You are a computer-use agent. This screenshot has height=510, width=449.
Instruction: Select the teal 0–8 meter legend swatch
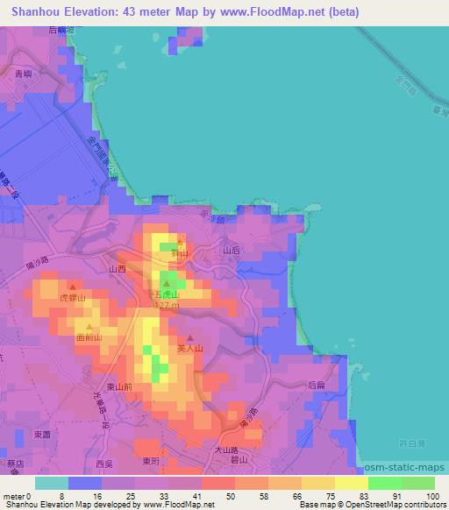click(x=52, y=483)
